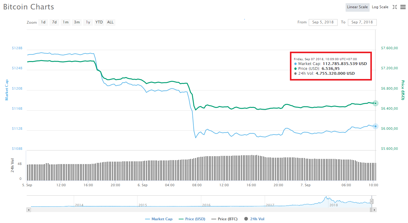Click the blue Market Cap data point marker
The width and height of the screenshot is (408, 223).
click(x=376, y=126)
